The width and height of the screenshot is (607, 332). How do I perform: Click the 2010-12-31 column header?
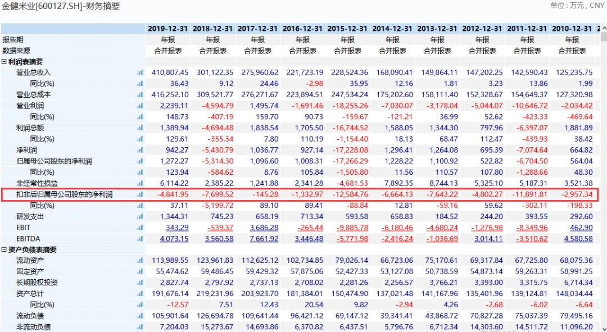pos(572,29)
